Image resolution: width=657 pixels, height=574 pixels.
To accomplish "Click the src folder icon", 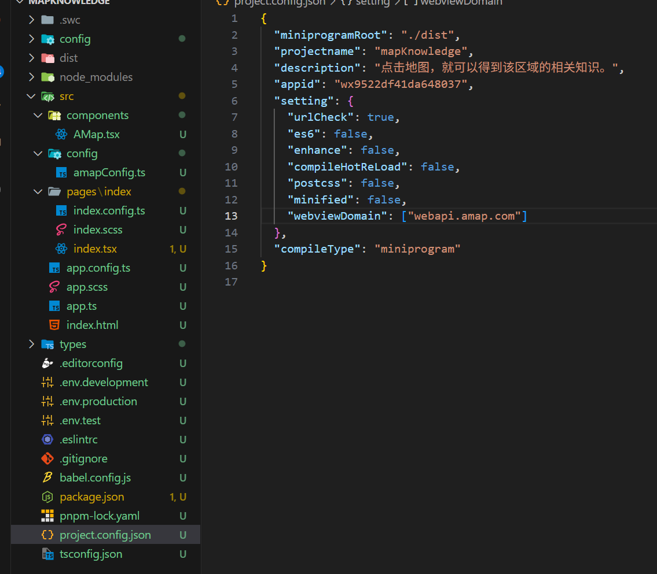I will coord(48,96).
